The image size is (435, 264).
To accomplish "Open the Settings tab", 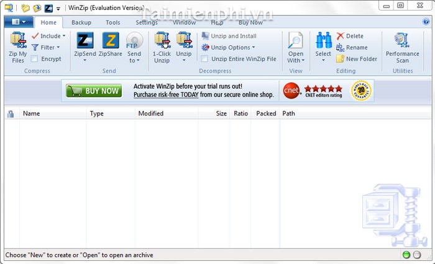I will (x=147, y=22).
